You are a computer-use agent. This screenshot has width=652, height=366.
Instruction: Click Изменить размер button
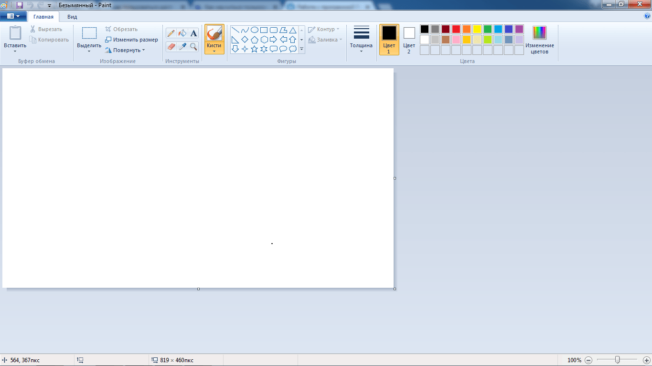tap(132, 40)
